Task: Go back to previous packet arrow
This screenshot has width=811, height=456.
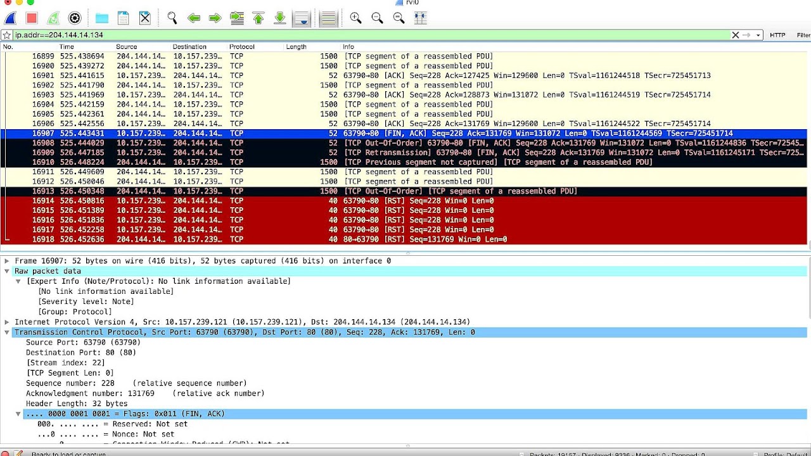Action: click(194, 18)
